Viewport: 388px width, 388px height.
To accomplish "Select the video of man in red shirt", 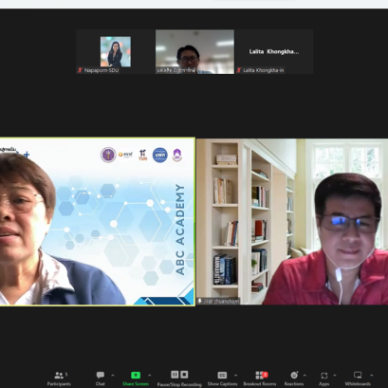I will 292,222.
